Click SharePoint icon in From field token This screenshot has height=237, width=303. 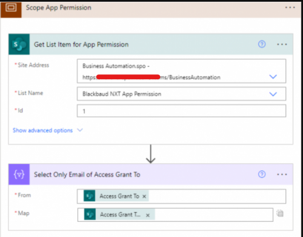tap(90, 196)
